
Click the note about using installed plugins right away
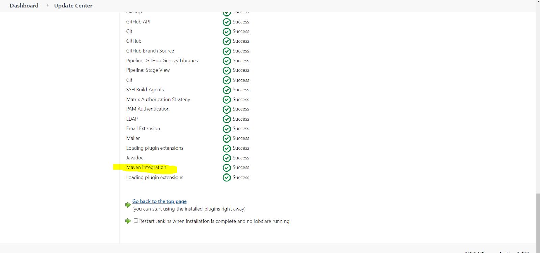tap(189, 209)
